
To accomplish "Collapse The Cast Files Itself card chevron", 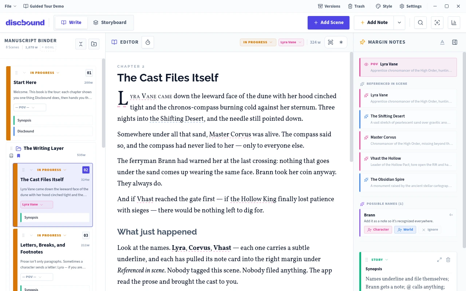I will (31, 170).
